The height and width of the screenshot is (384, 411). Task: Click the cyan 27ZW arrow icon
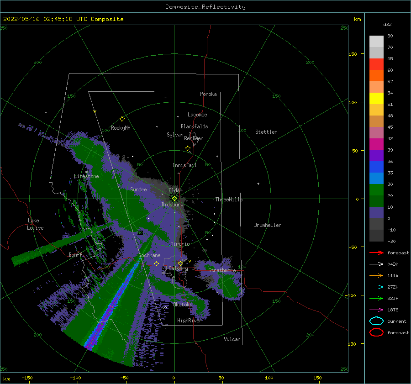pyautogui.click(x=376, y=287)
